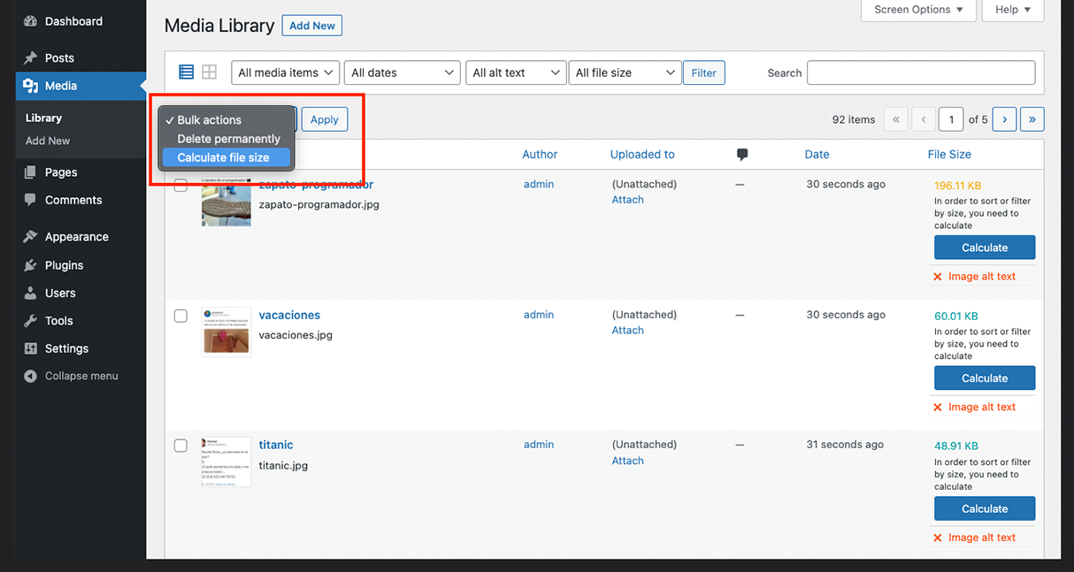The image size is (1074, 572).
Task: Click the Pages sidebar icon
Action: pos(31,172)
